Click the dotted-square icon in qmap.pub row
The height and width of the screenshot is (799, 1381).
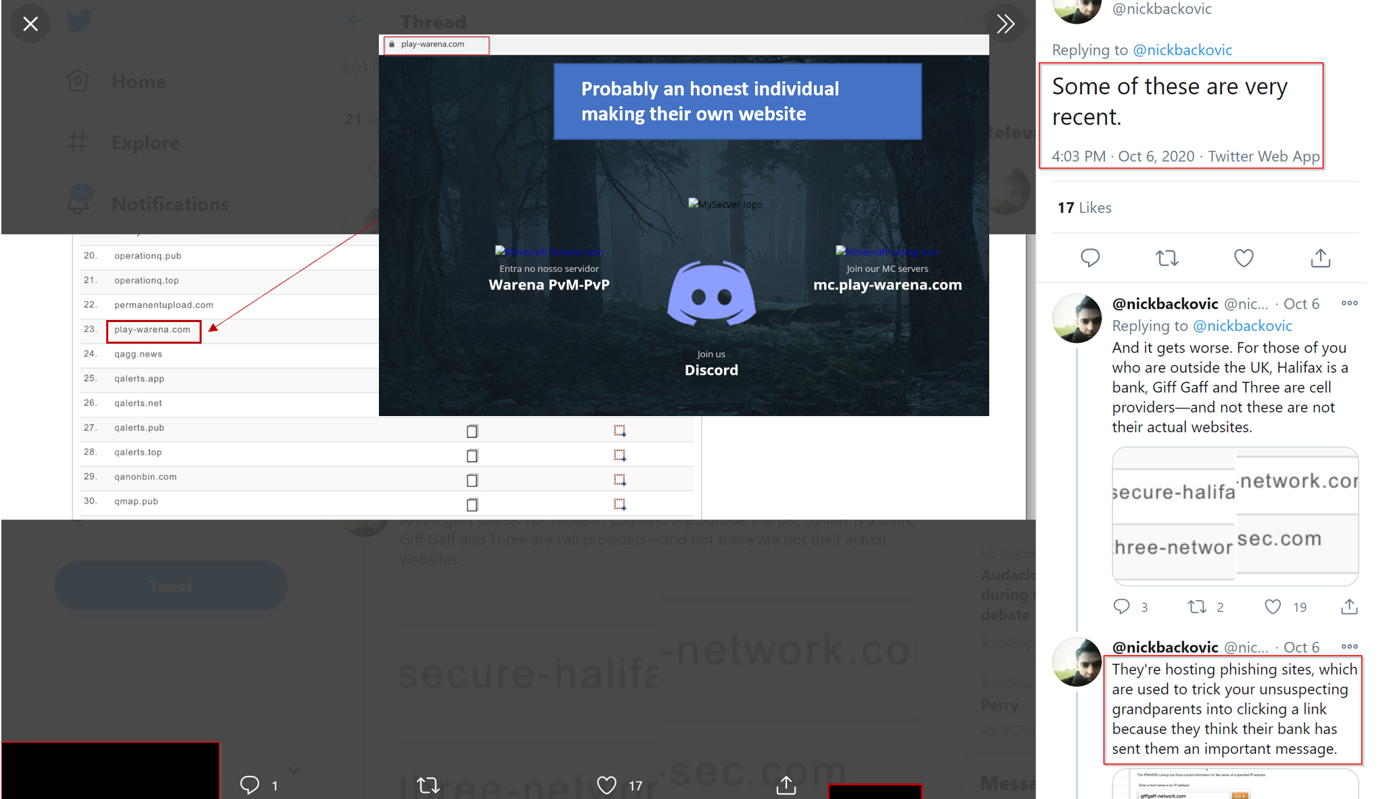tap(619, 504)
